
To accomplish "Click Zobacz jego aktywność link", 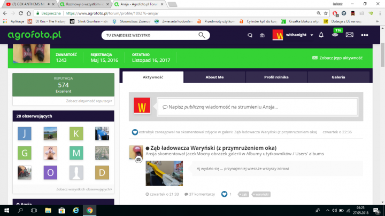I will (337, 58).
